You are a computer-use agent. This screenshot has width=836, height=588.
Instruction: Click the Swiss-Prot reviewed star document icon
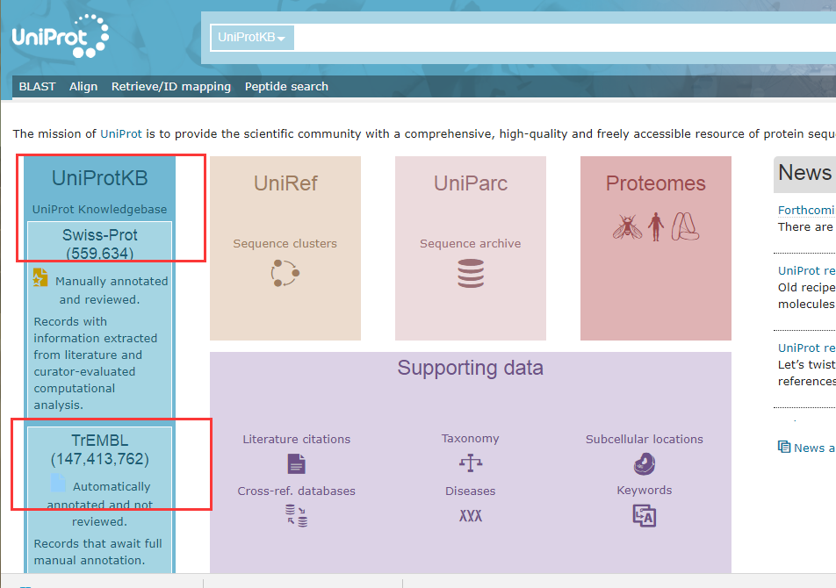pyautogui.click(x=40, y=277)
